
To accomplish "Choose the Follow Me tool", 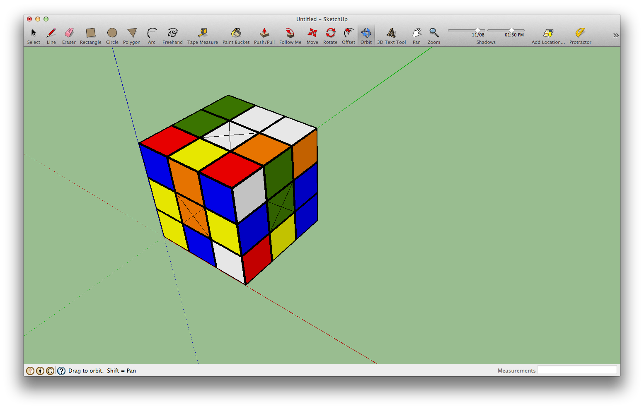I will pyautogui.click(x=290, y=36).
